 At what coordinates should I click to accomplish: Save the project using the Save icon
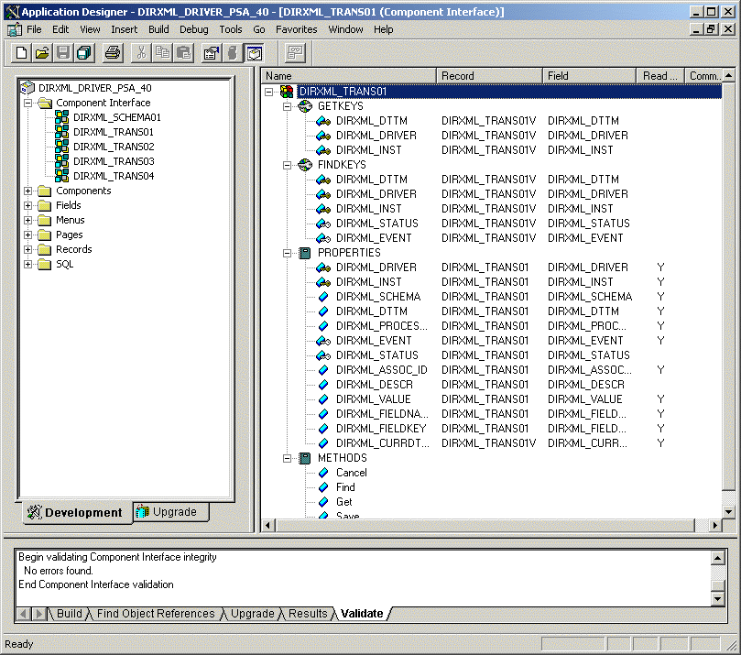point(61,52)
